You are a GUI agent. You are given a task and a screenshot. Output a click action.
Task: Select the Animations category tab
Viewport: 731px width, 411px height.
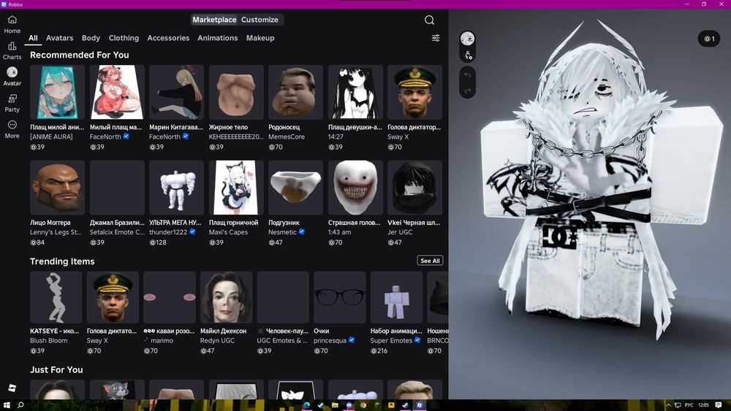pos(217,38)
